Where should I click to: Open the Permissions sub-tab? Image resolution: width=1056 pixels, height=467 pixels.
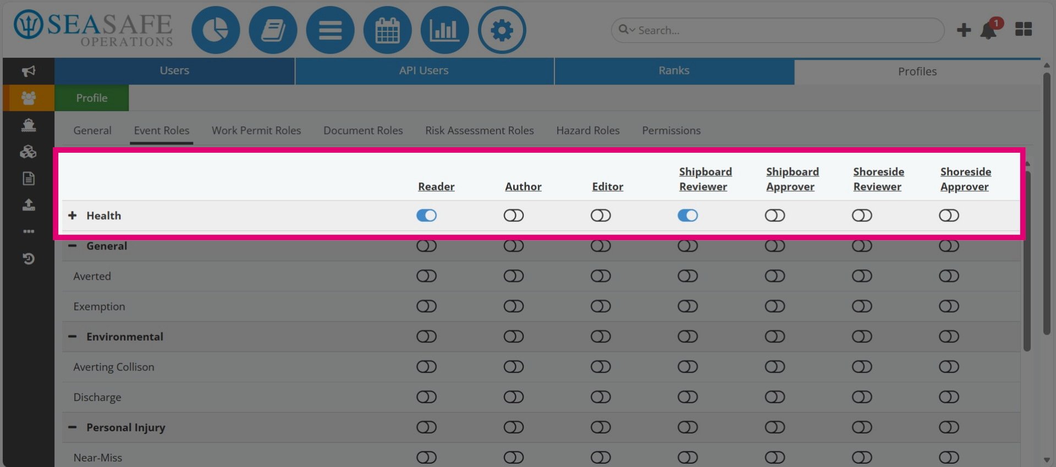click(672, 131)
